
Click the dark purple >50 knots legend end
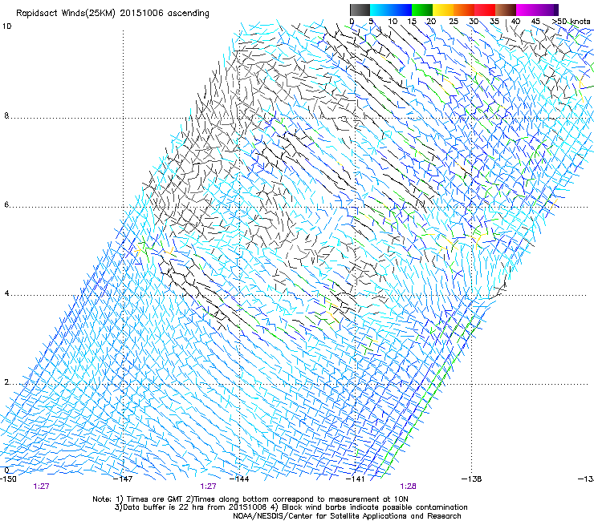point(555,10)
